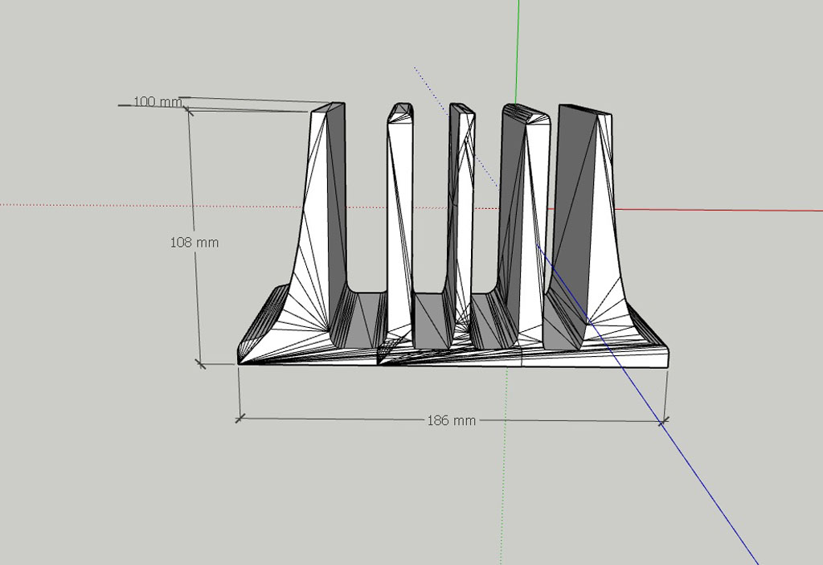Click the left end tick of 186 mm dimension

[x=240, y=418]
